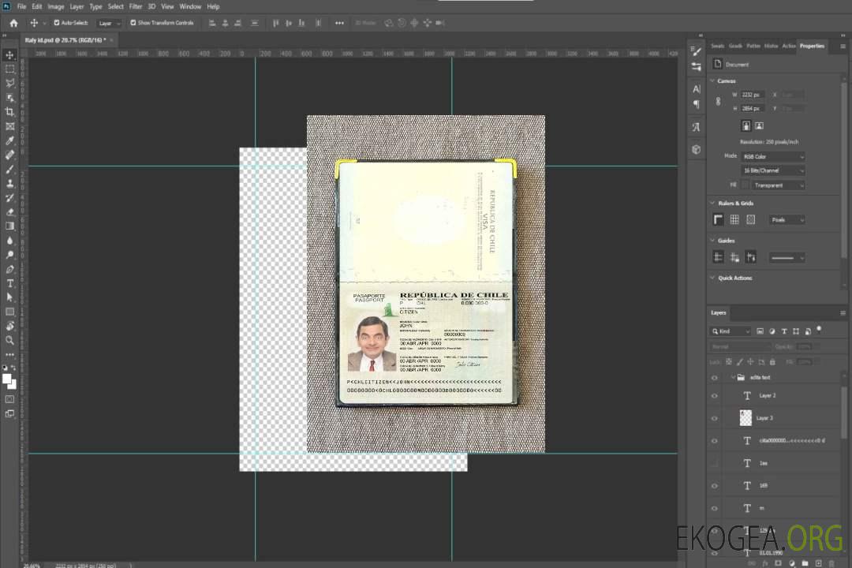Viewport: 852px width, 568px height.
Task: Click the foreground color swatch
Action: [6, 379]
